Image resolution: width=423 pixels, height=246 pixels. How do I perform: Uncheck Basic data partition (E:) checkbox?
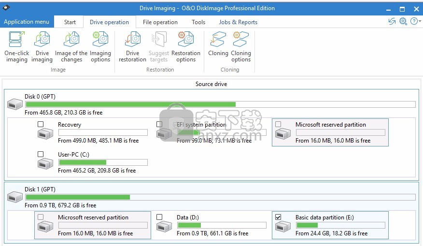coord(278,217)
